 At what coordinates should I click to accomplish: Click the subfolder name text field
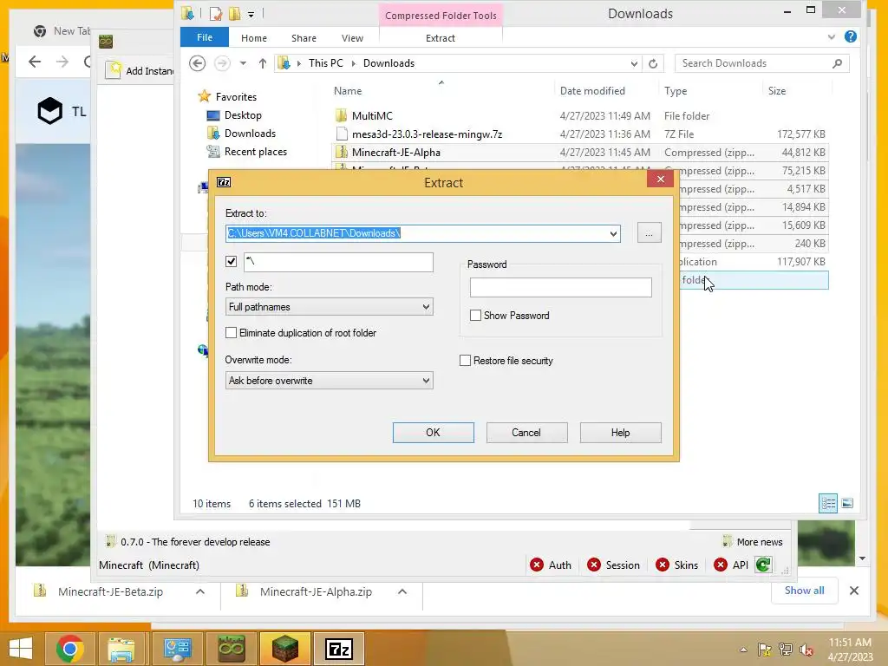point(339,262)
